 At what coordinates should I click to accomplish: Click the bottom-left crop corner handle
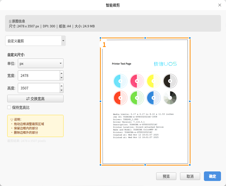point(100,165)
